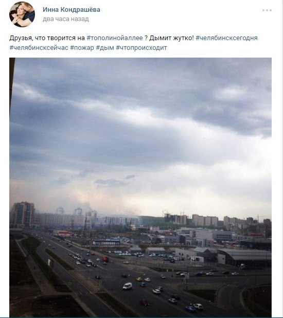
Task: Click the white van in the photo
Action: (x=128, y=286)
